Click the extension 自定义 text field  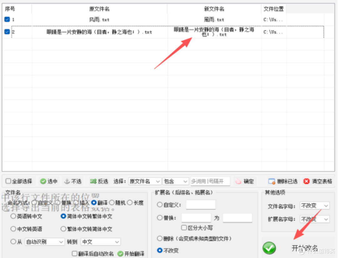coord(201,205)
